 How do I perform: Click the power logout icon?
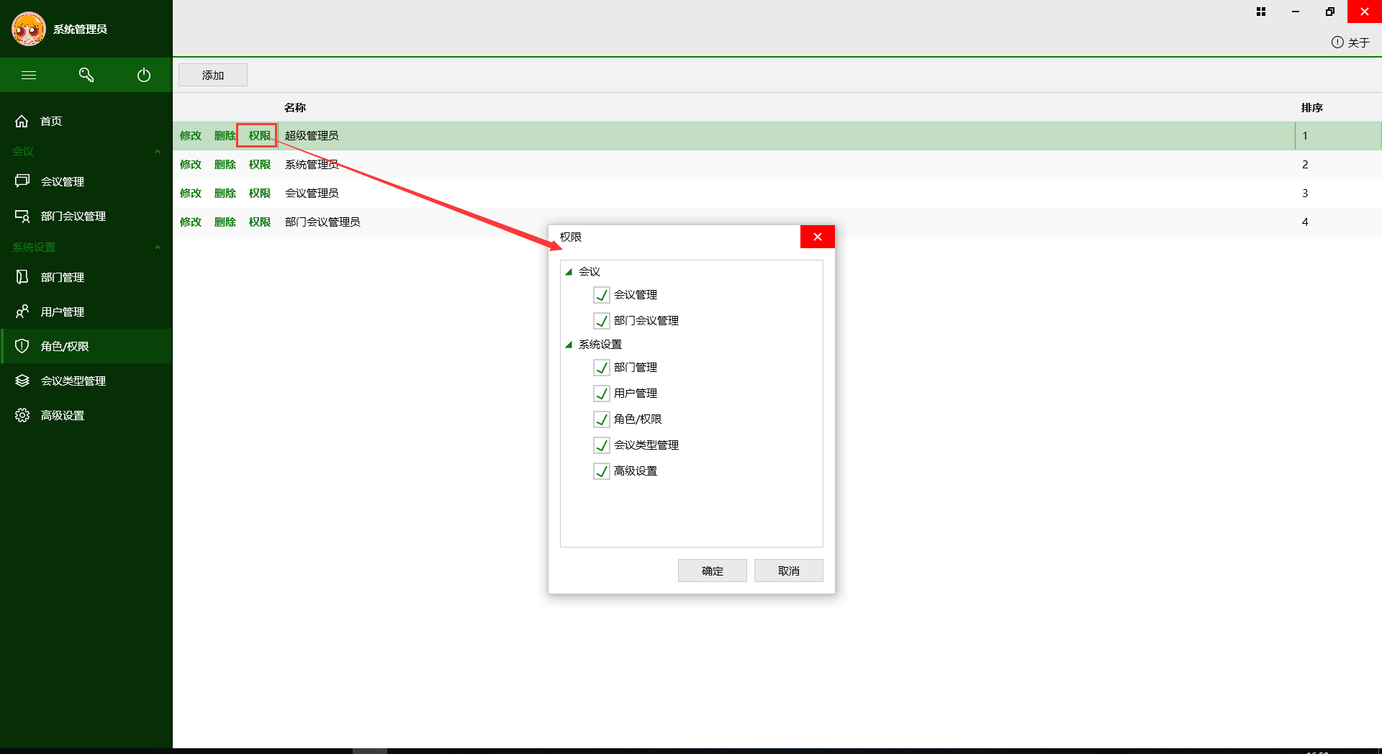[x=144, y=75]
